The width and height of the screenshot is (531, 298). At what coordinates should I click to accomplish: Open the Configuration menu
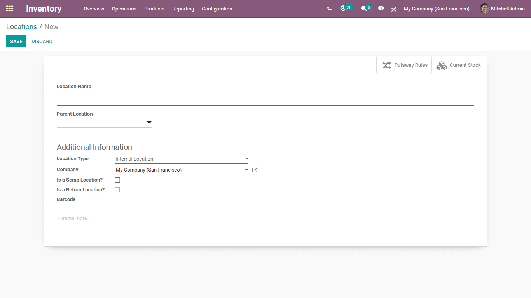coord(217,9)
